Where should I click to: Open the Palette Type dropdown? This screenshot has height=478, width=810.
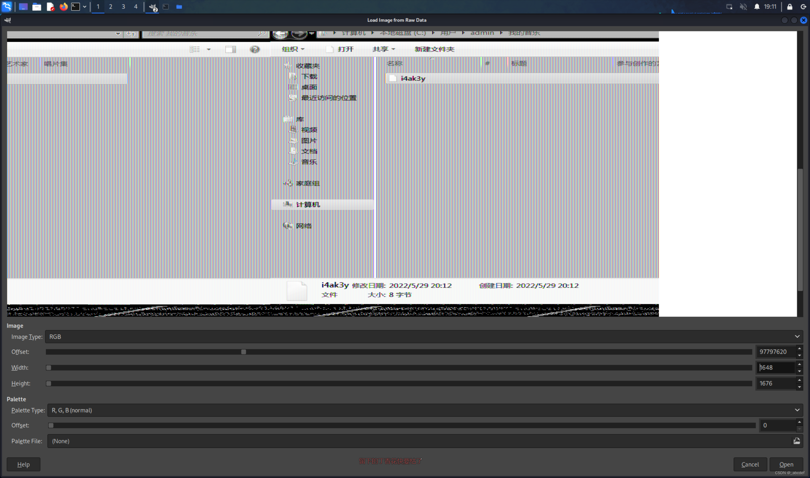tap(797, 410)
